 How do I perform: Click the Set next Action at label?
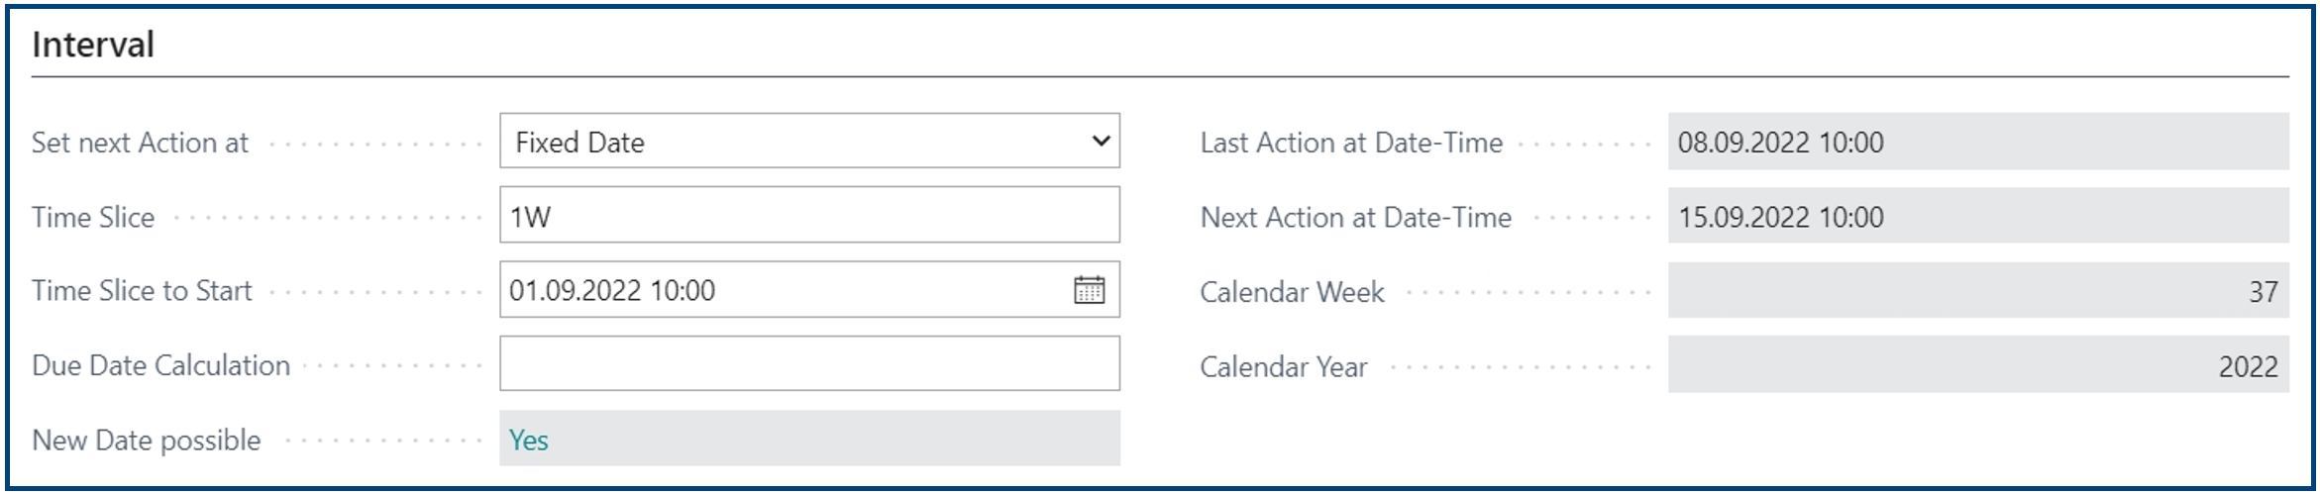[x=140, y=143]
